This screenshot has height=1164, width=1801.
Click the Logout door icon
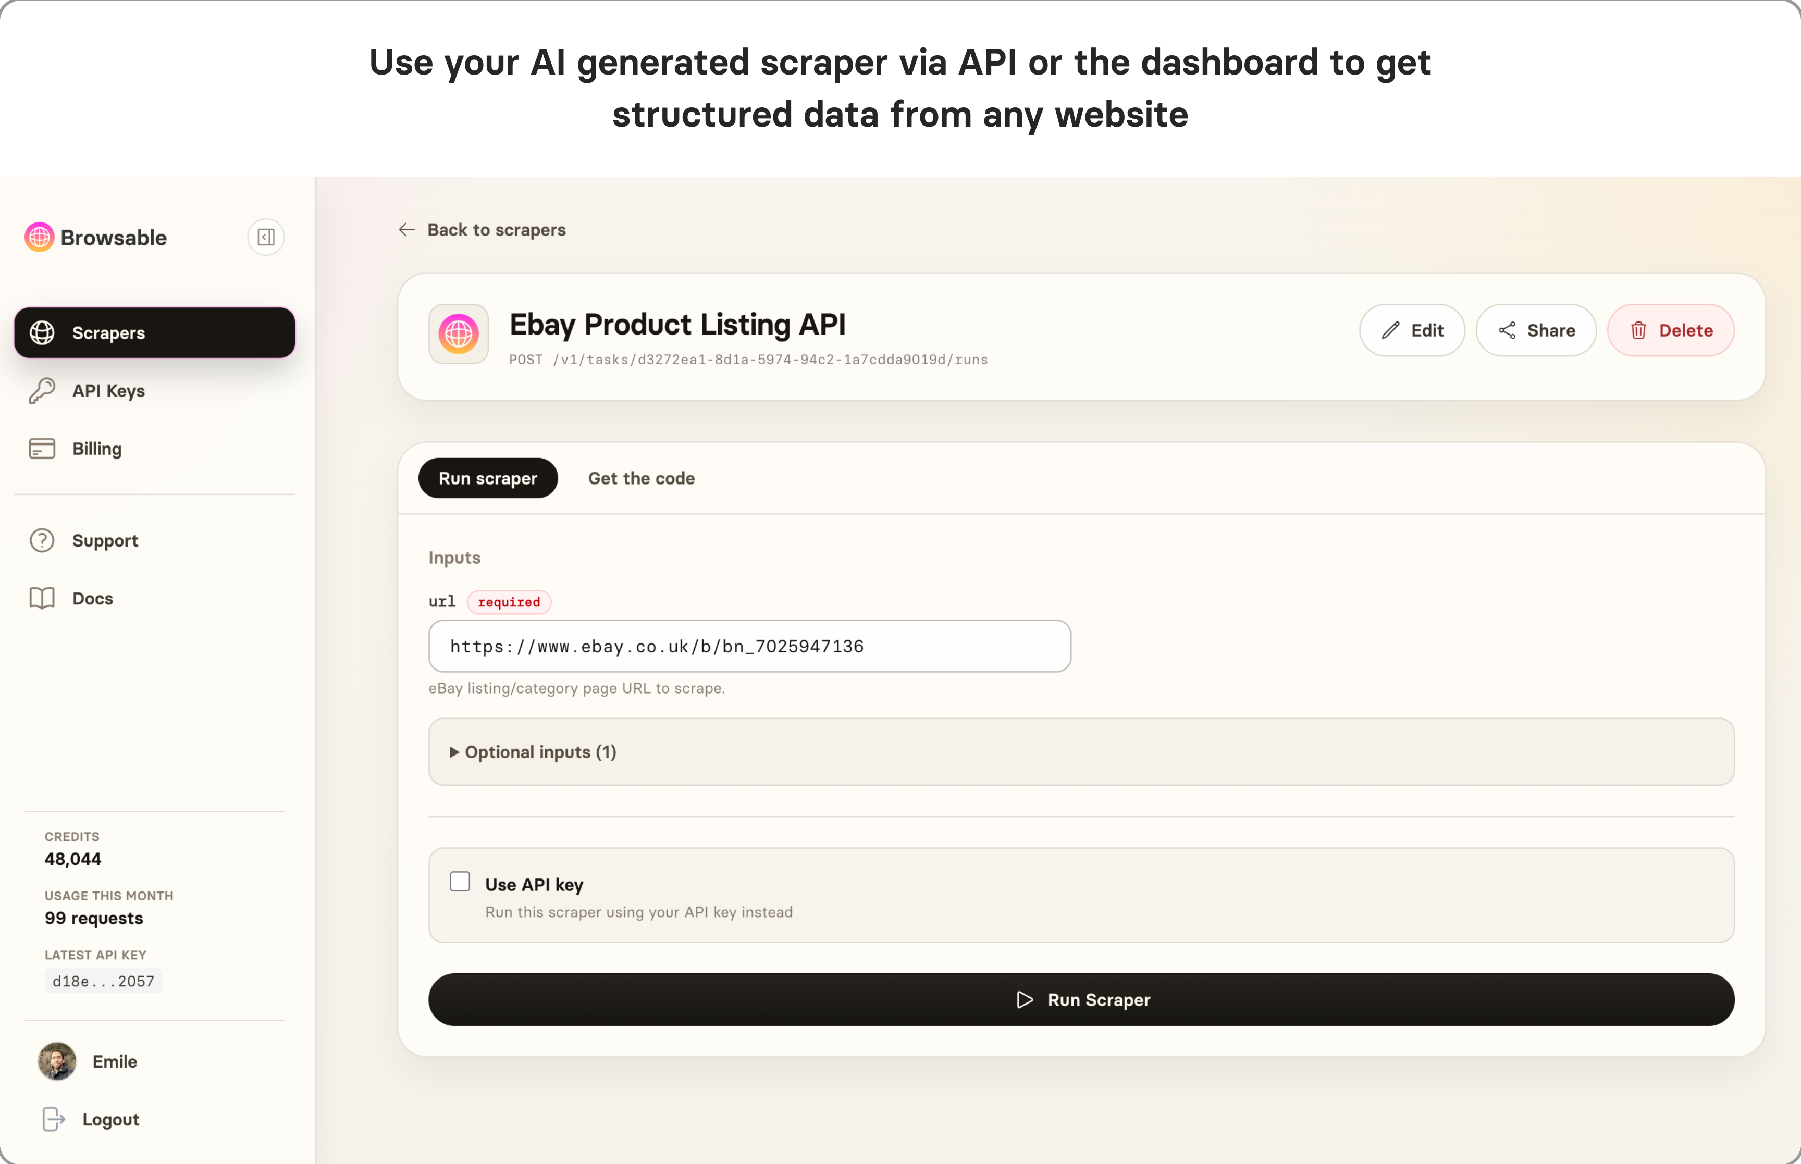[54, 1119]
